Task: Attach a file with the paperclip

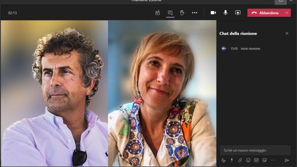Action: click(240, 160)
